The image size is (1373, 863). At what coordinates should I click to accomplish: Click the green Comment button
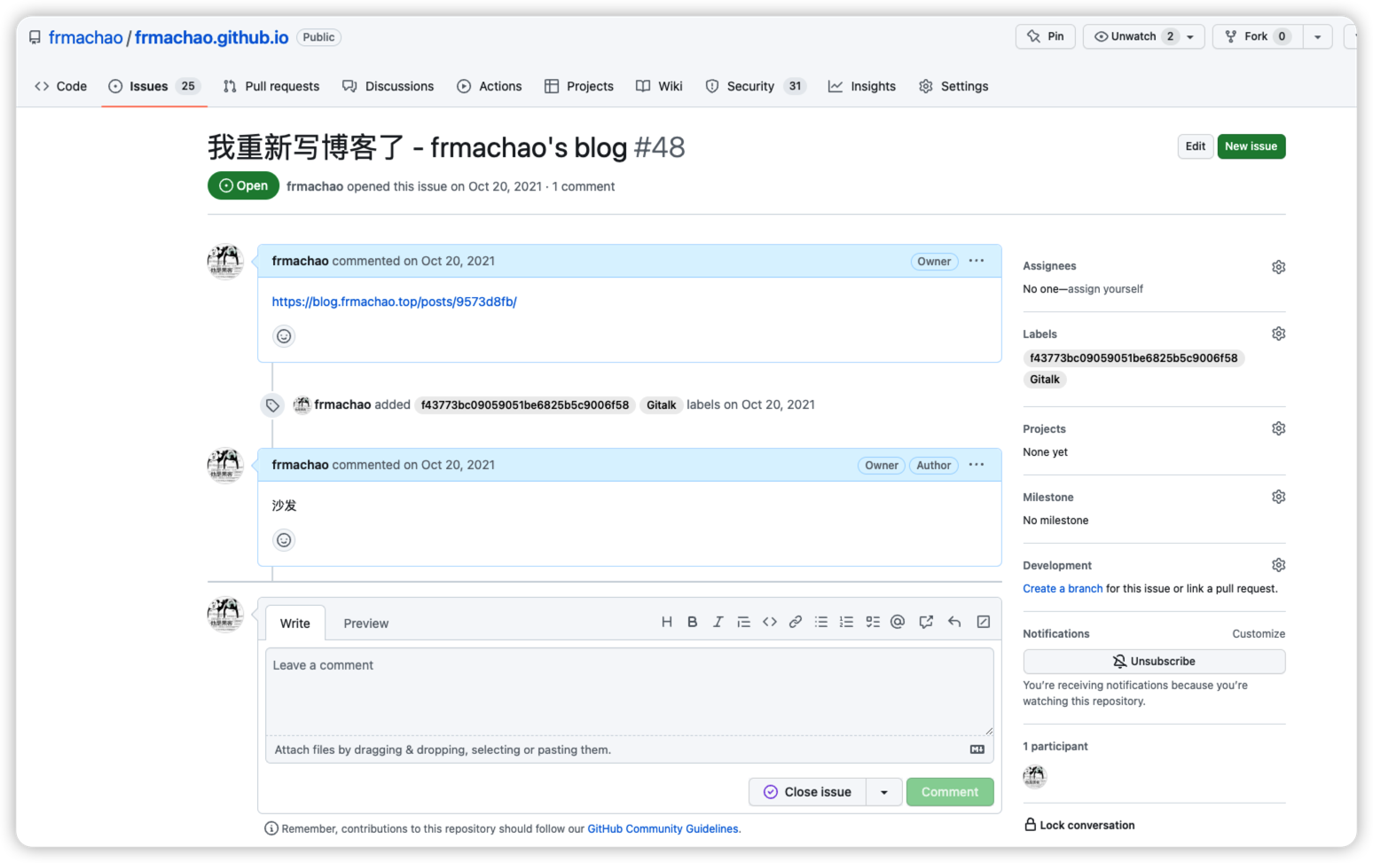click(x=949, y=792)
